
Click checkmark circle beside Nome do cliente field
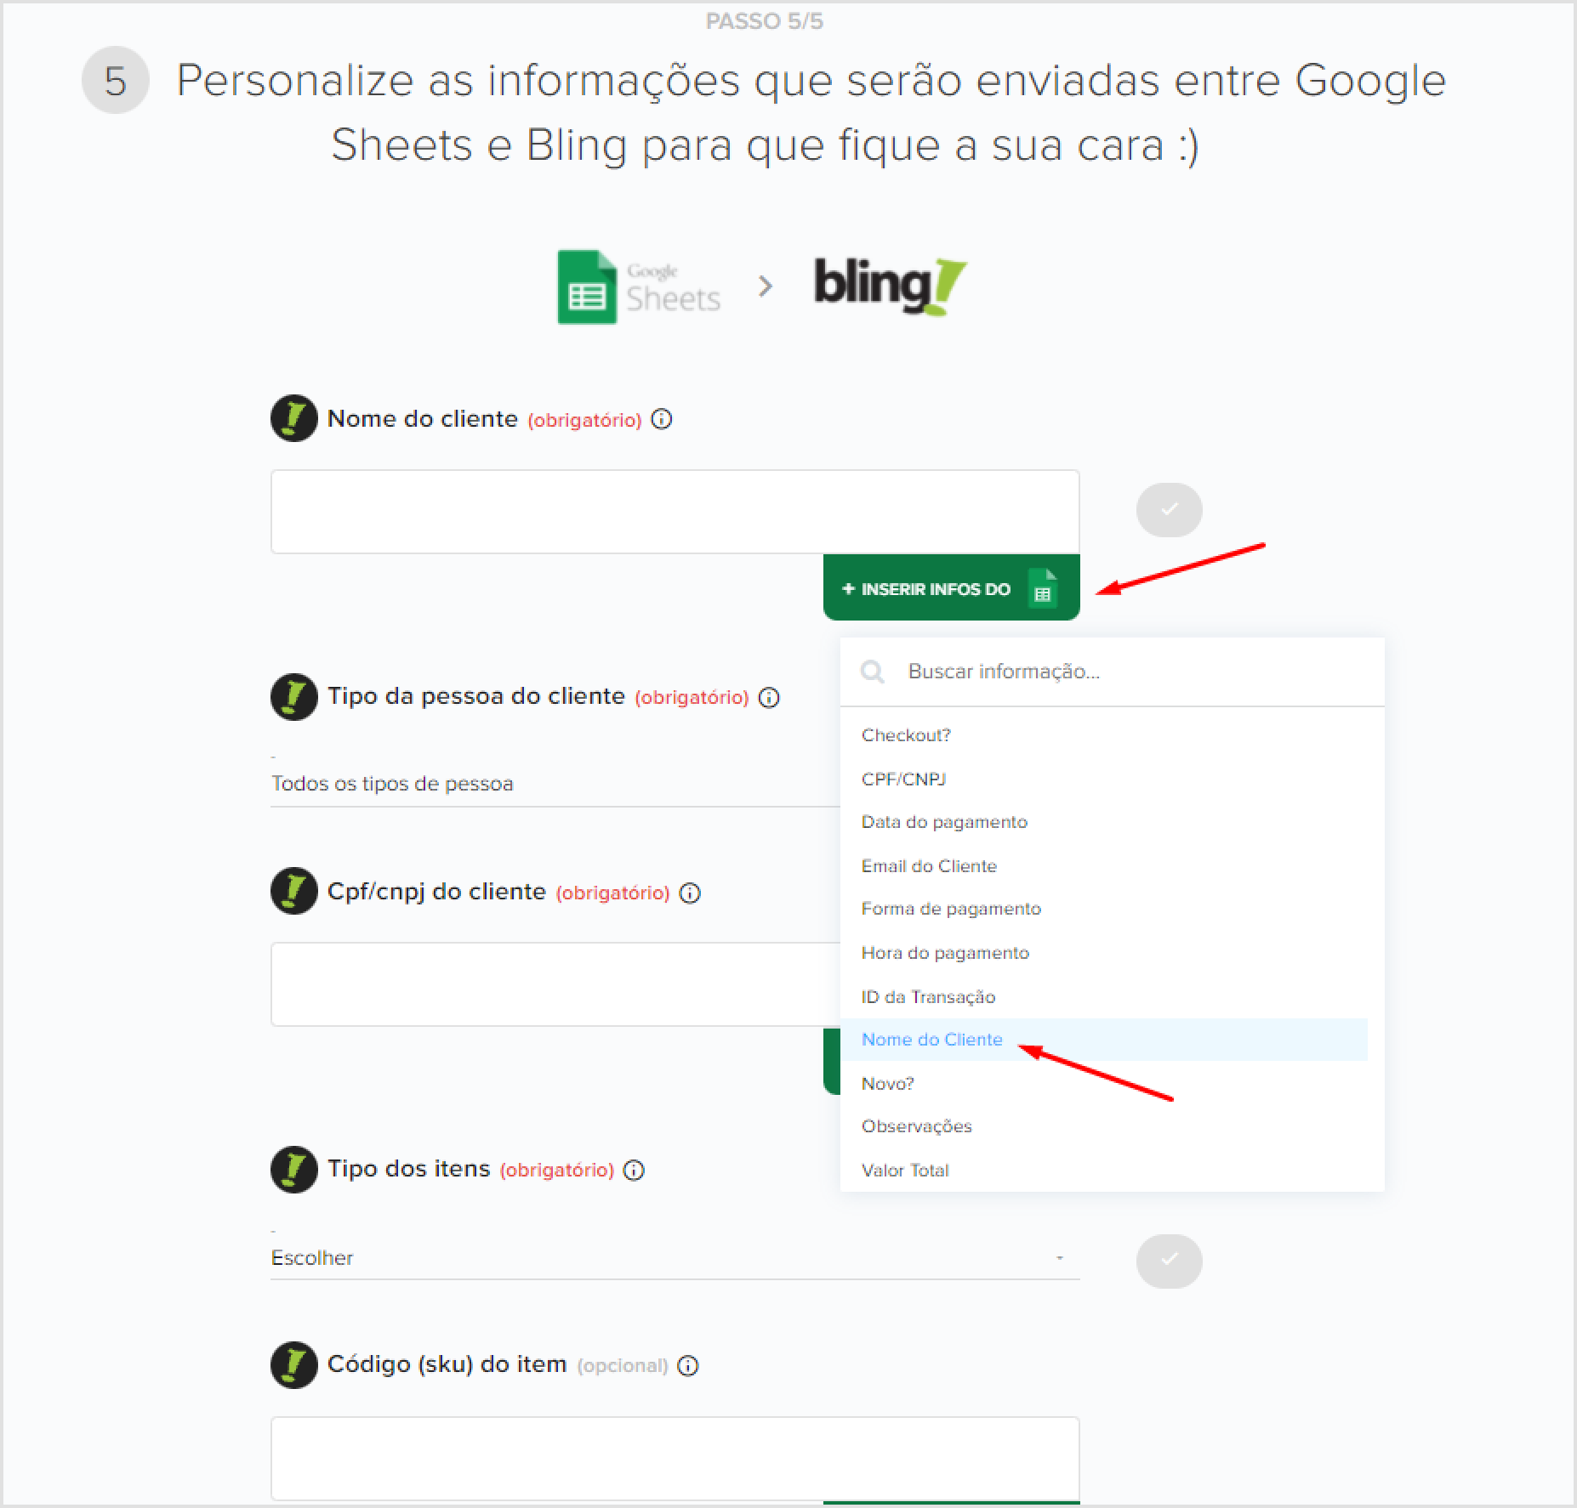1169,510
